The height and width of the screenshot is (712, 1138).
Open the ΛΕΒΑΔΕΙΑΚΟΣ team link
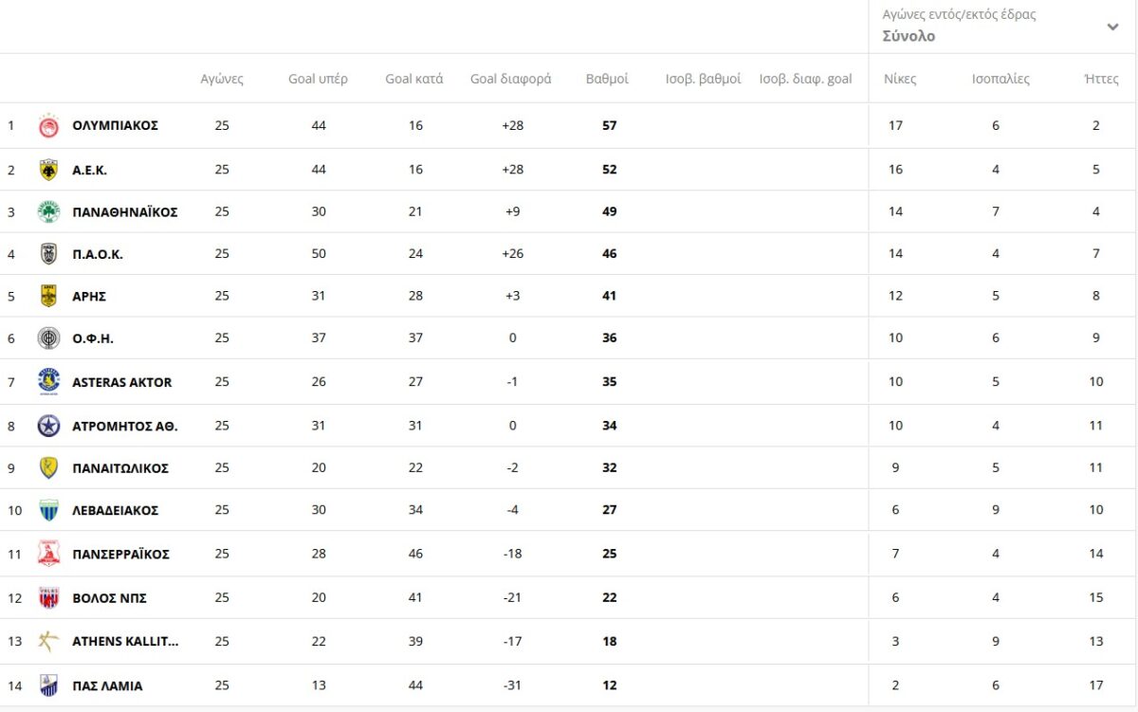coord(115,510)
